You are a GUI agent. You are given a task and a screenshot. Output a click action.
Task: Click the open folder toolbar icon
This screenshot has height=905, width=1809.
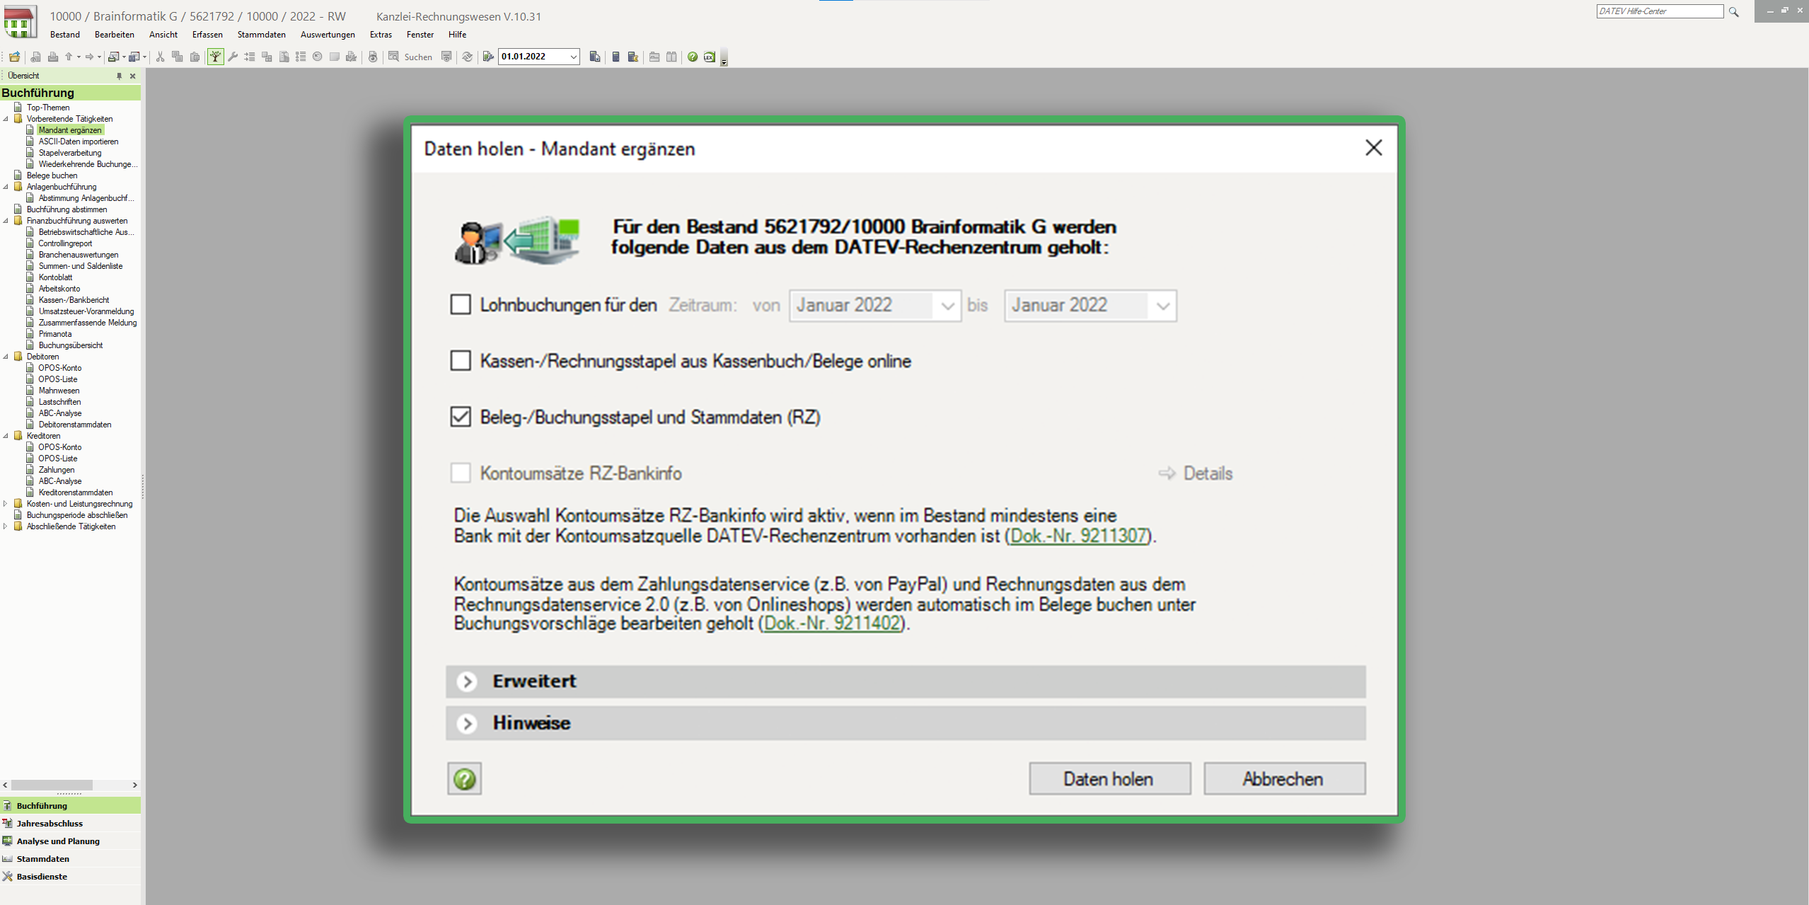pyautogui.click(x=14, y=57)
